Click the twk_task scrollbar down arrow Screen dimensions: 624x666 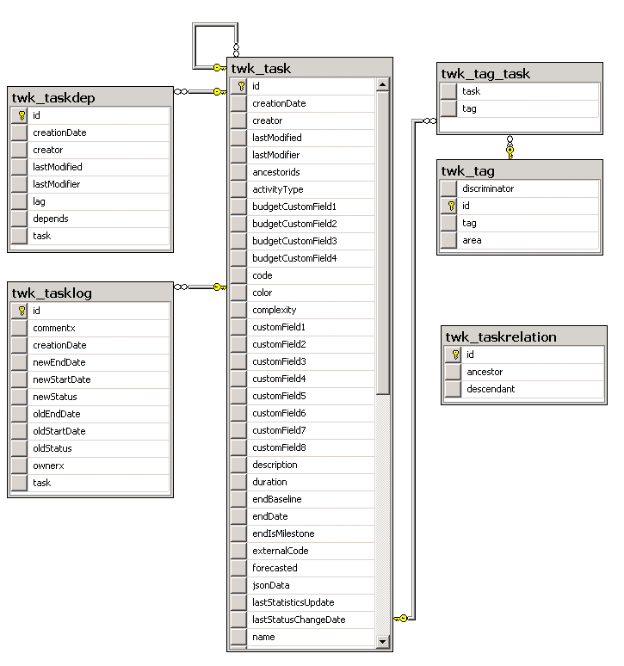coord(383,642)
